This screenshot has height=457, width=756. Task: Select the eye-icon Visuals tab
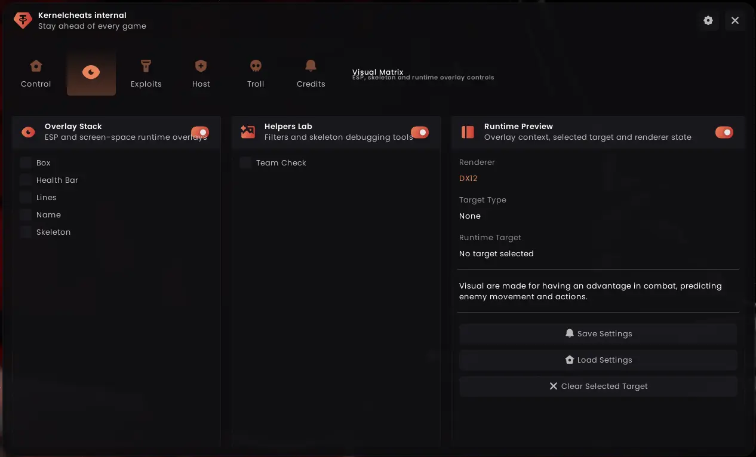[91, 73]
